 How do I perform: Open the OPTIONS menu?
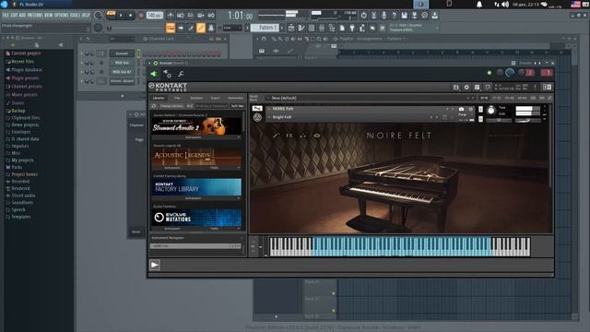[x=62, y=16]
